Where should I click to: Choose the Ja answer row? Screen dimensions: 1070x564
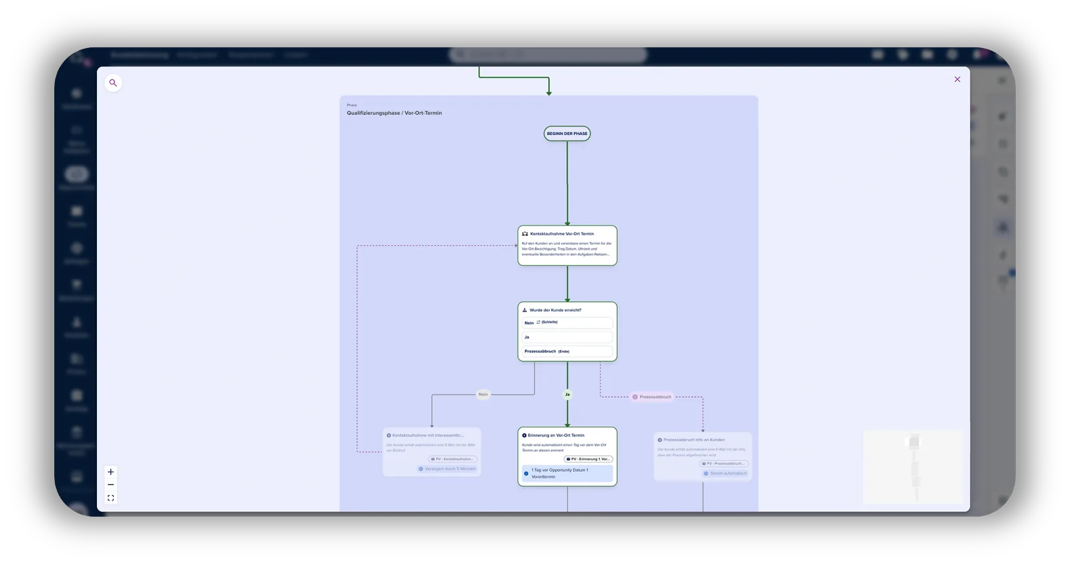(x=567, y=337)
